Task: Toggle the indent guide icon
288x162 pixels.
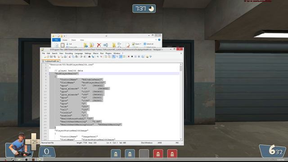Action: click(121, 57)
